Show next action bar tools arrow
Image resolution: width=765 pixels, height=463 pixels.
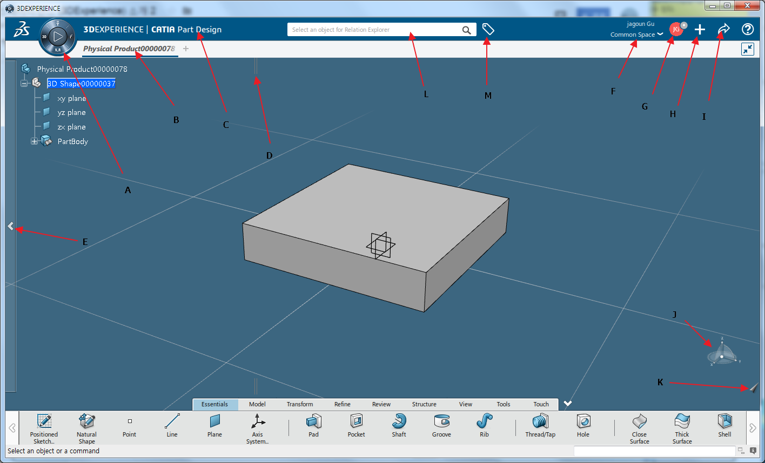click(753, 428)
